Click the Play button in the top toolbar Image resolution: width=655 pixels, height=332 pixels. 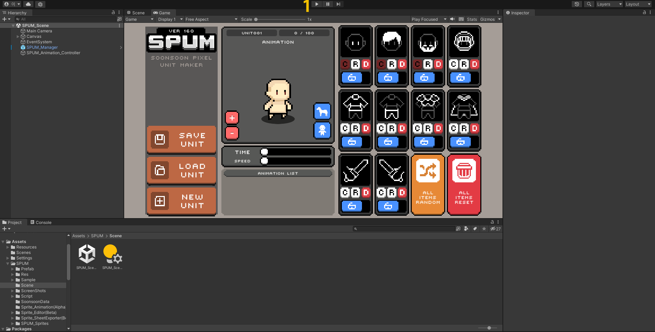click(317, 4)
